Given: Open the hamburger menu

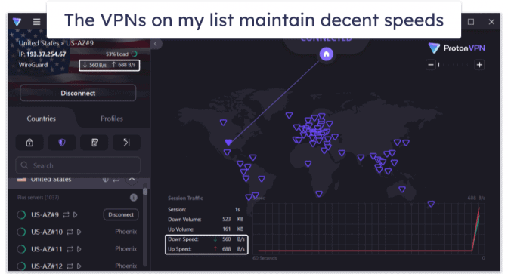Looking at the screenshot, I should pos(36,22).
